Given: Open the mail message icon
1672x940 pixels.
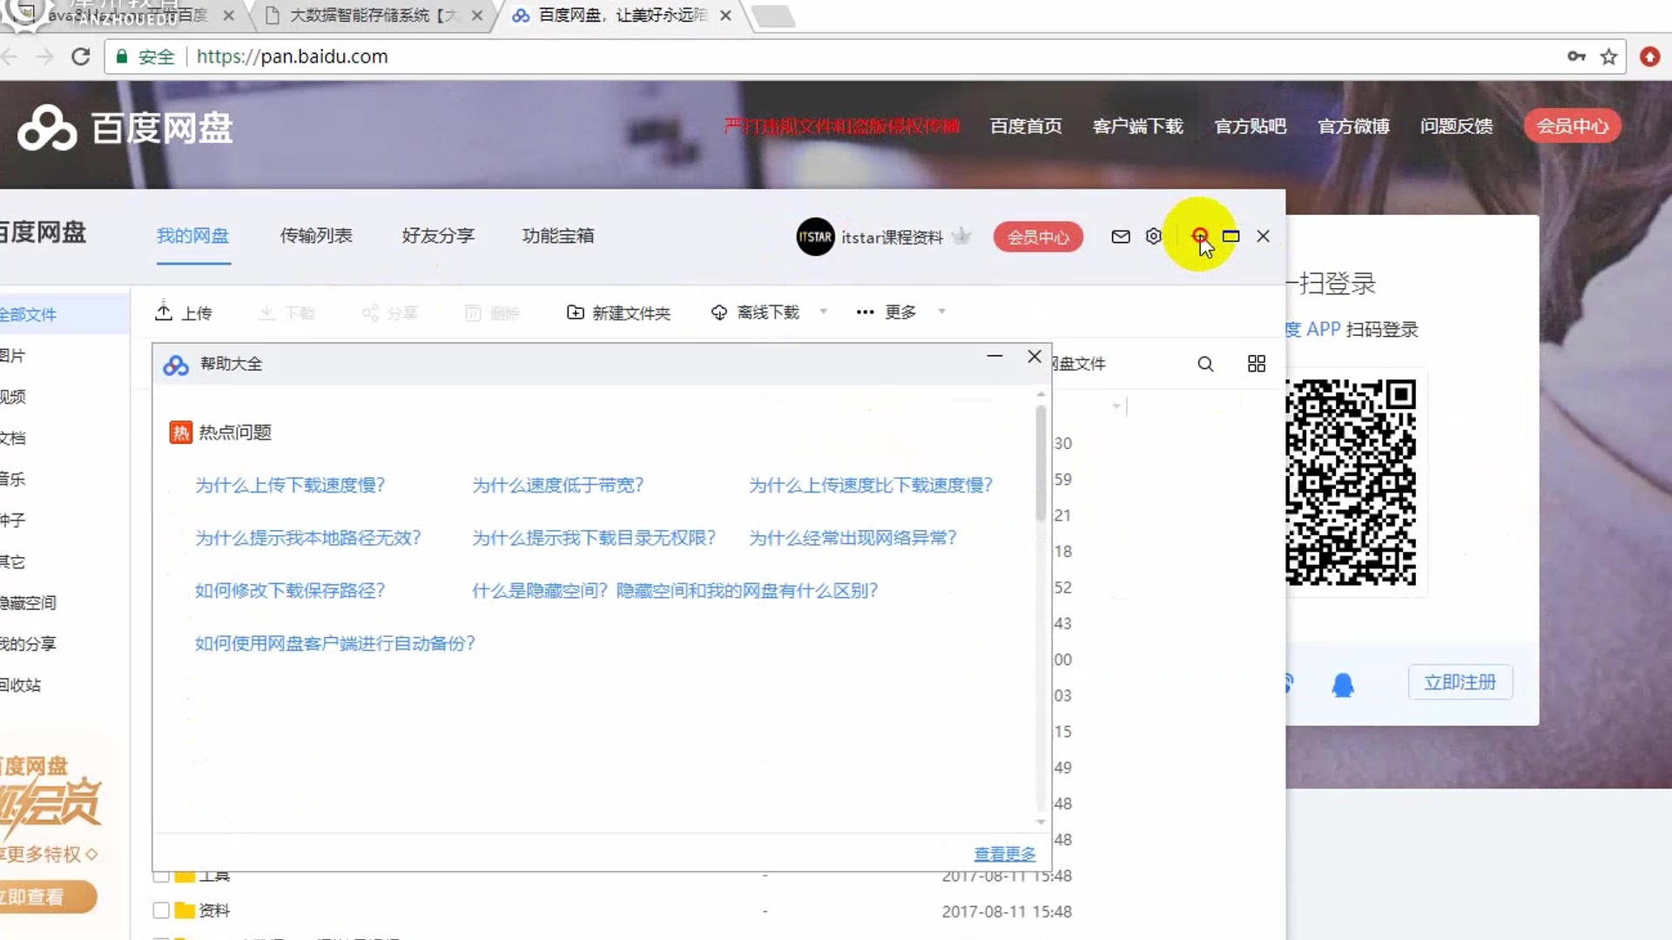Looking at the screenshot, I should [1121, 237].
